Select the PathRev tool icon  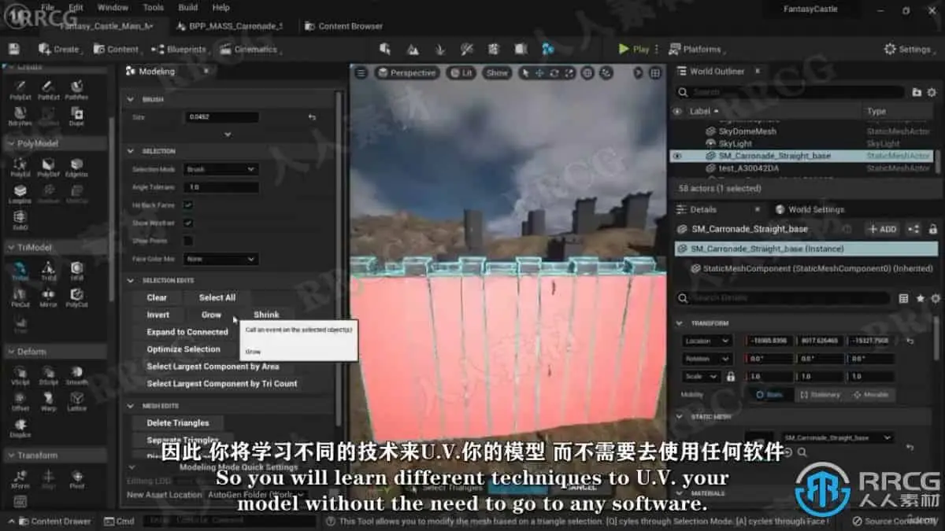coord(76,88)
